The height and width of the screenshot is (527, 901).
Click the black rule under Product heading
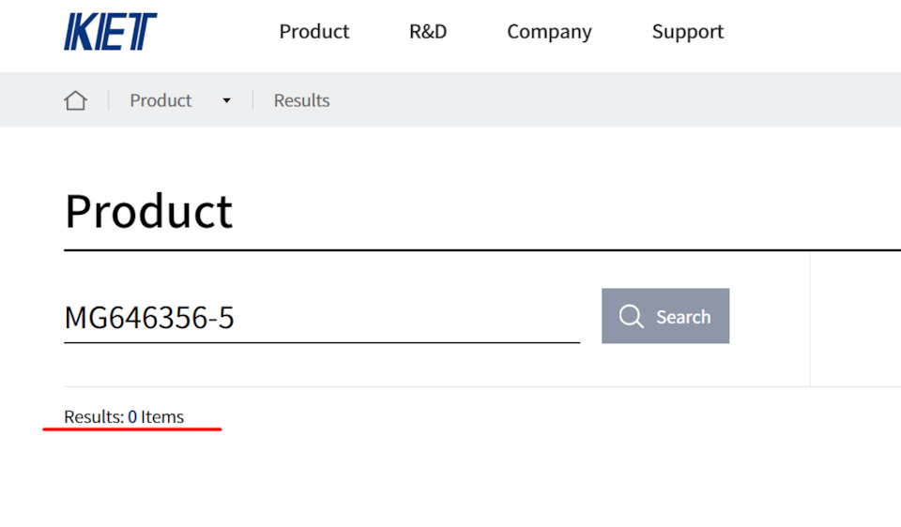[469, 250]
